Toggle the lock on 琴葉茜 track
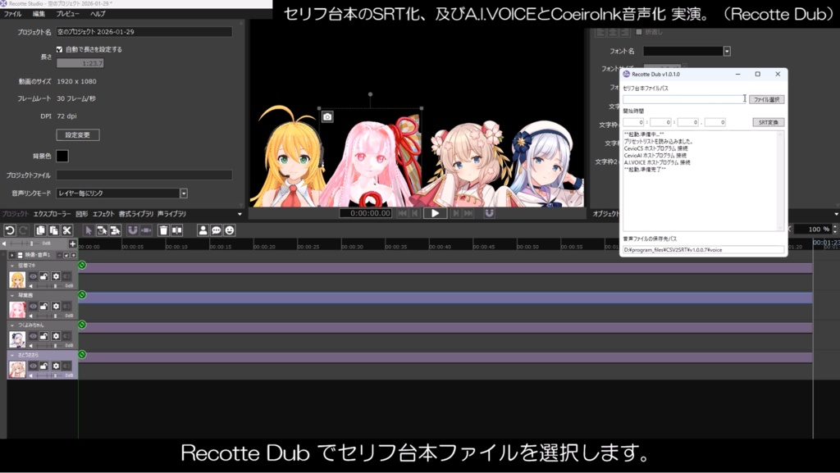 pyautogui.click(x=44, y=307)
